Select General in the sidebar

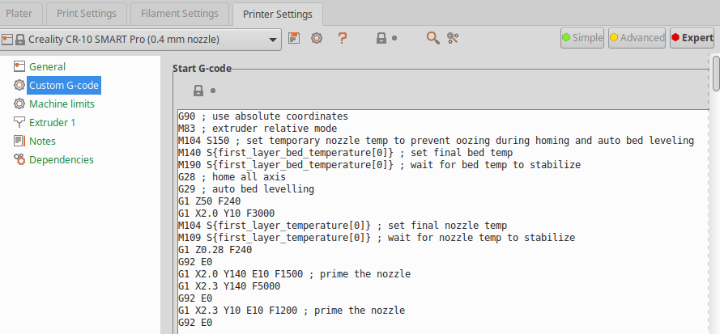[x=47, y=66]
